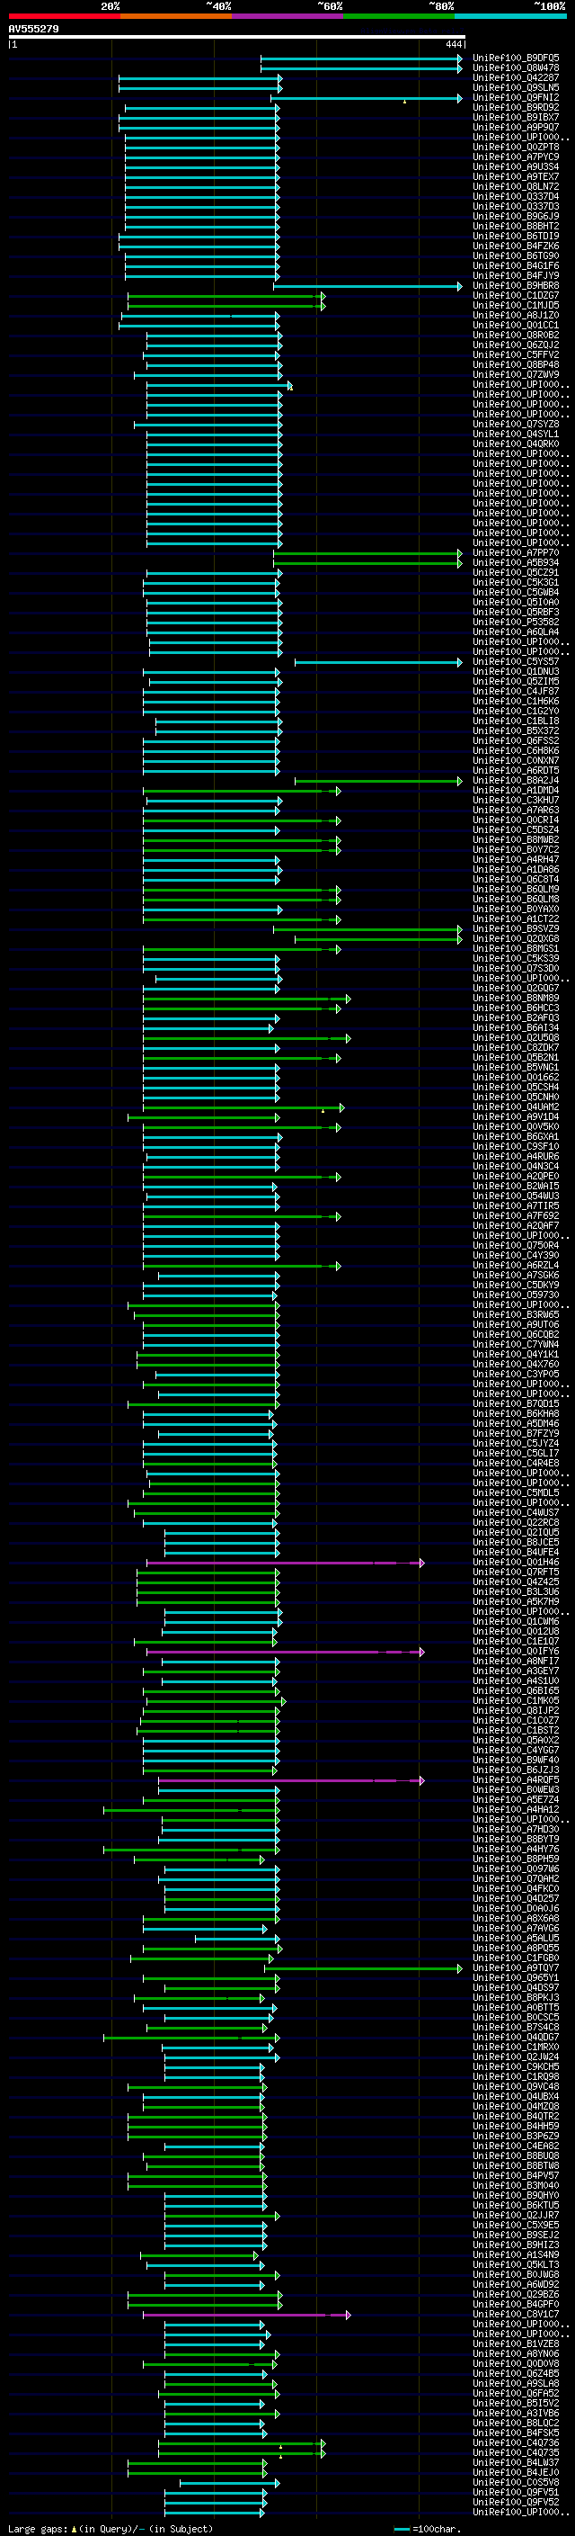This screenshot has width=575, height=2536.
Task: Select the UniRef100_Q0ZPT8 label
Action: point(516,147)
